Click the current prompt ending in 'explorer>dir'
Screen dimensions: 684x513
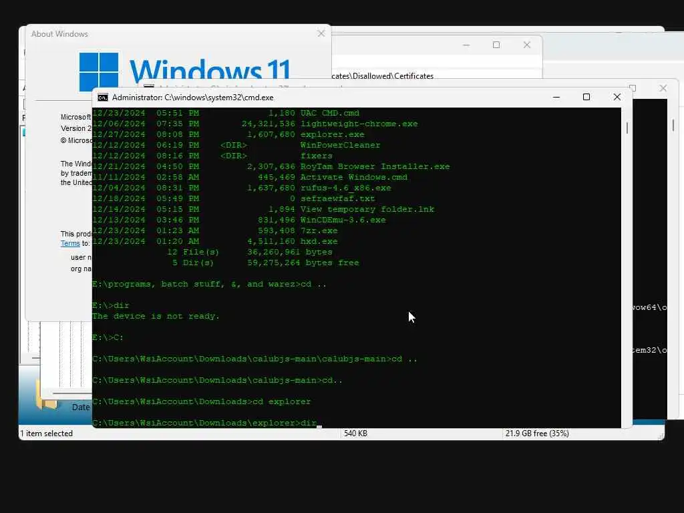204,423
